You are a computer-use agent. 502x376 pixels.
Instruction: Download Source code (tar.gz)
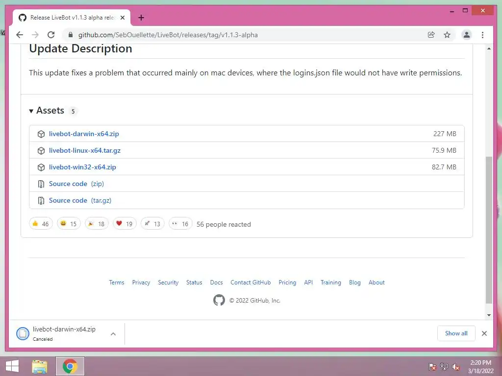click(x=80, y=200)
